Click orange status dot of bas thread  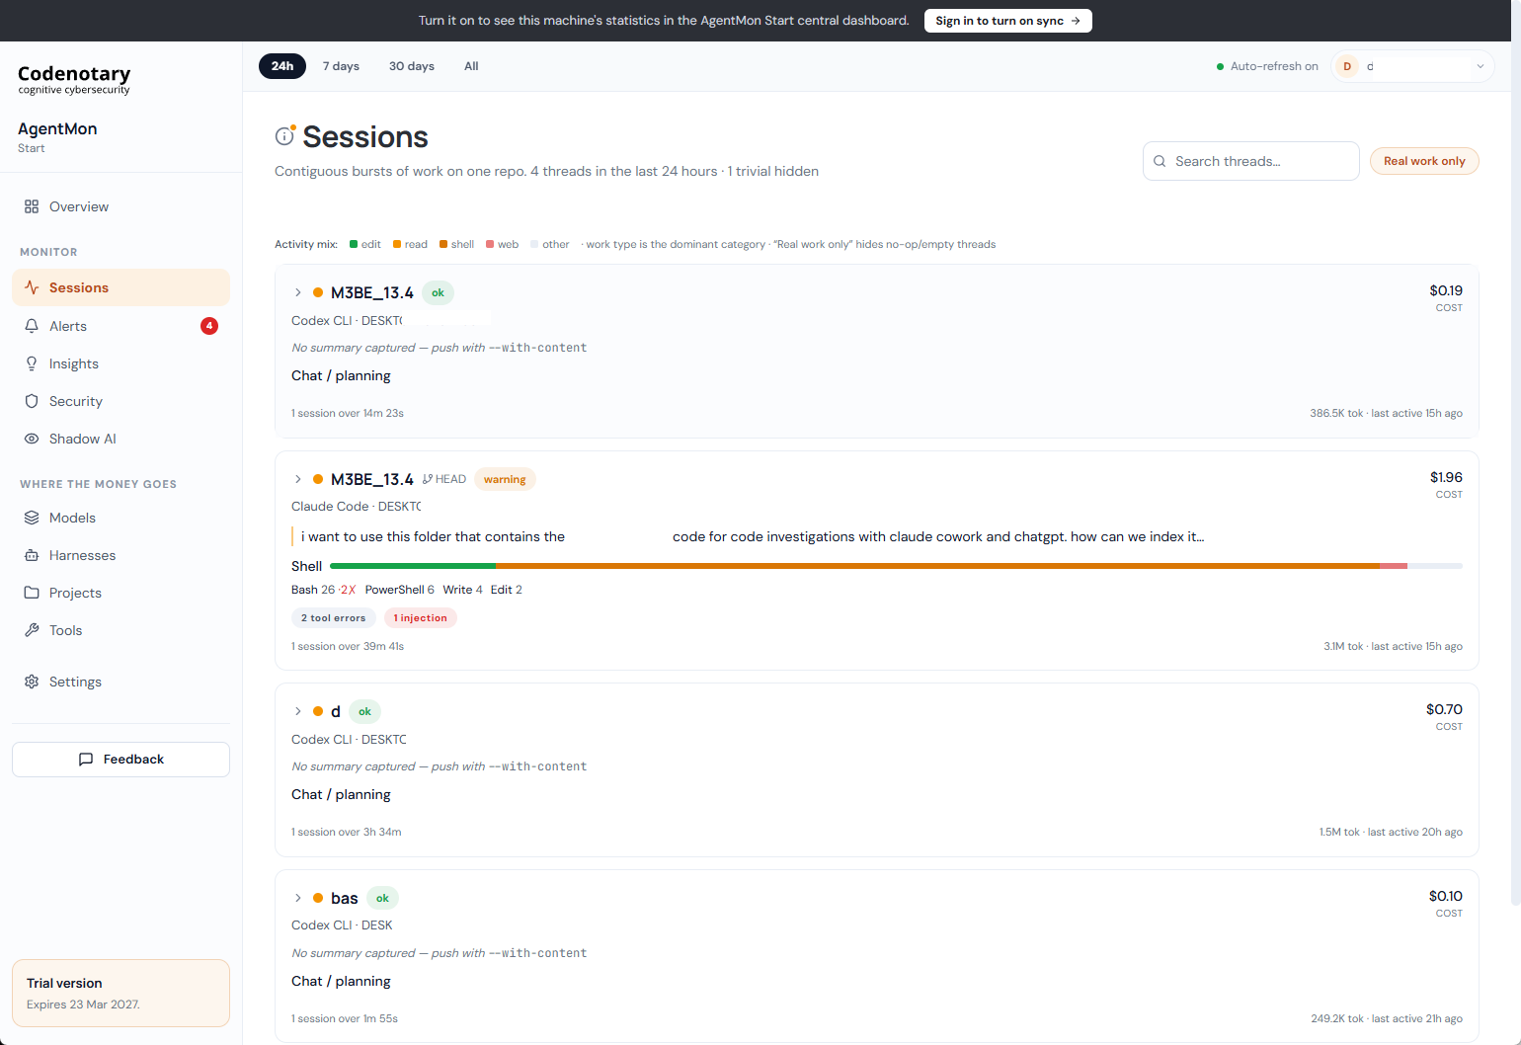[318, 898]
